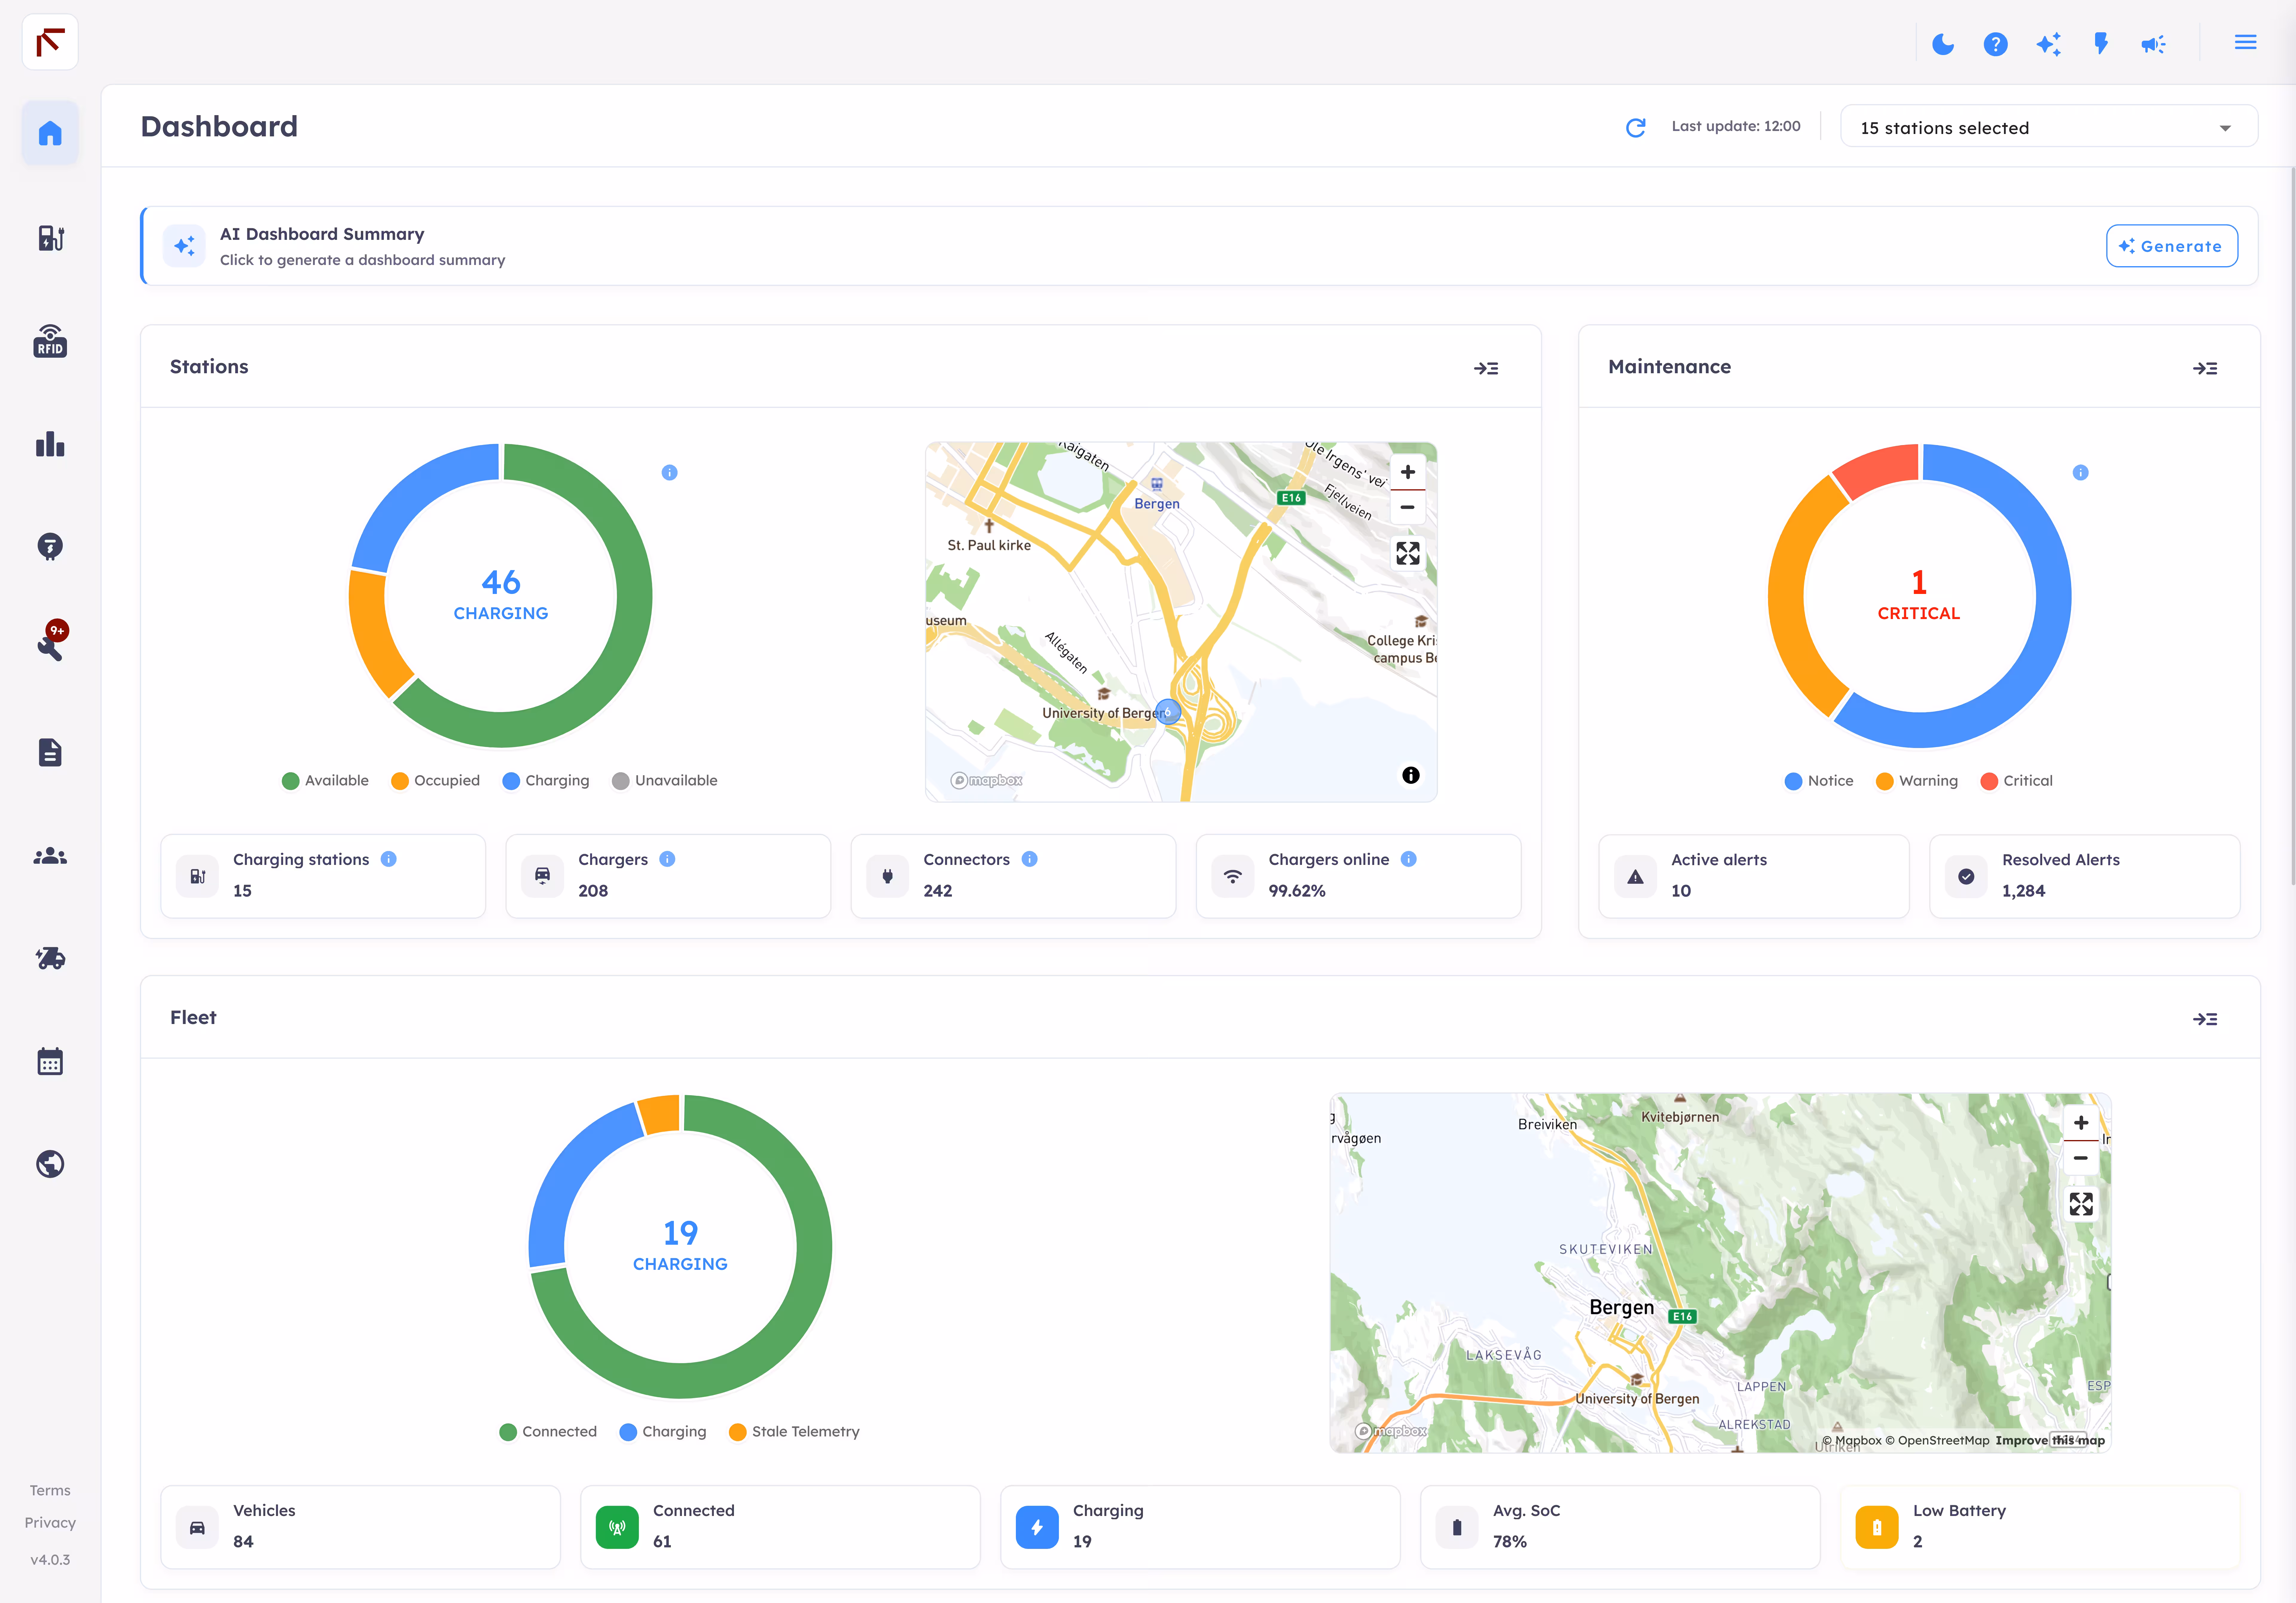Click the company logo in top-left corner
2296x1603 pixels.
click(x=50, y=42)
